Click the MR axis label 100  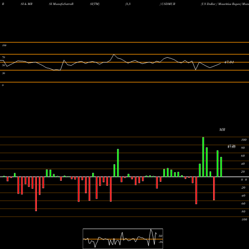coord(244,140)
